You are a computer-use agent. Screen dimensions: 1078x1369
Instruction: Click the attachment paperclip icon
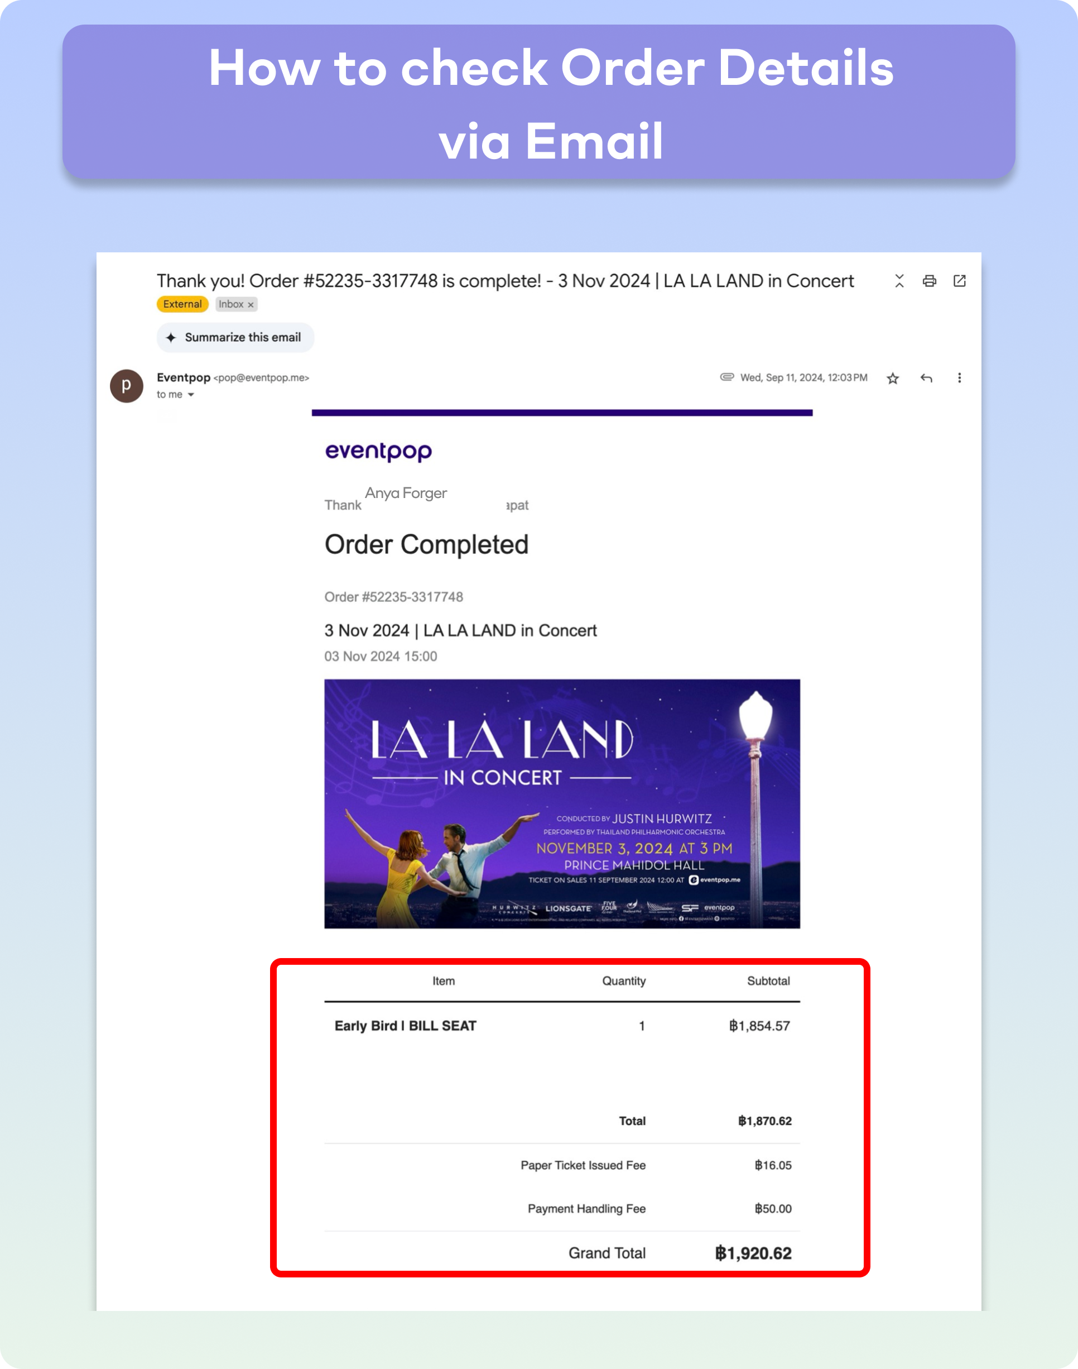[x=727, y=377]
